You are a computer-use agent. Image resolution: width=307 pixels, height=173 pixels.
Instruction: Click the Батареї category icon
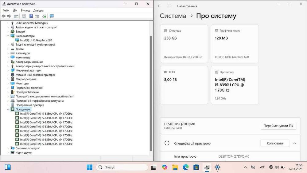tap(13, 32)
